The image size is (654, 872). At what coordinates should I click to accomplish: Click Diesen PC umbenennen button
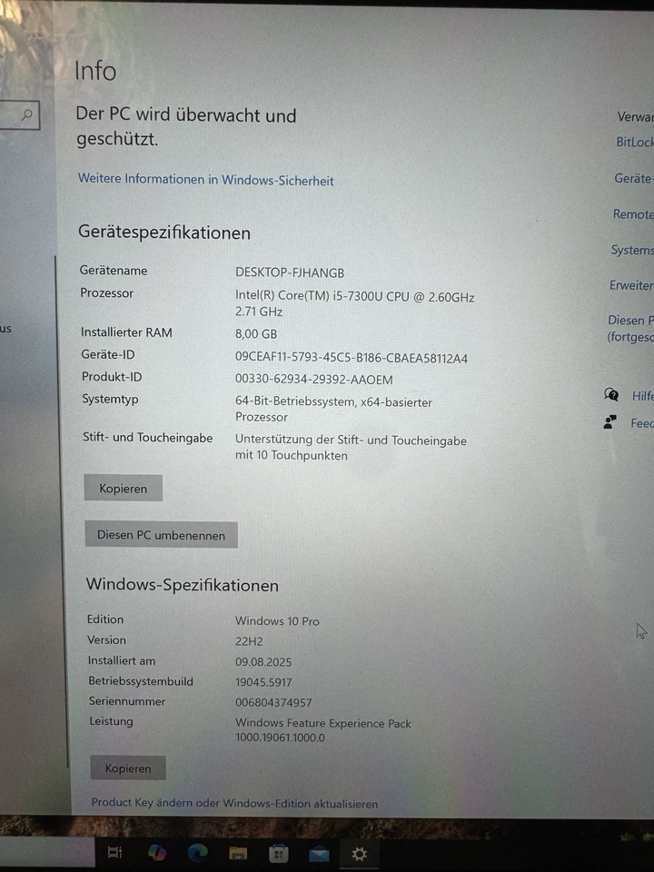coord(162,535)
